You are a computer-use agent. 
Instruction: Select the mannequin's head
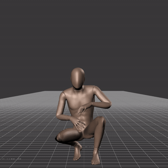(78, 78)
